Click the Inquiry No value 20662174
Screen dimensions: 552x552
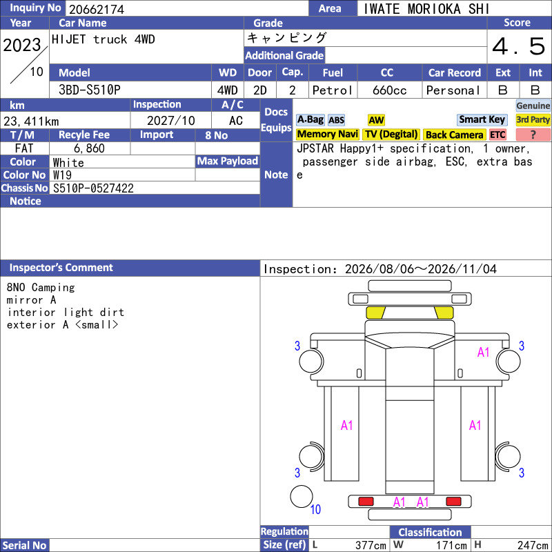[97, 9]
